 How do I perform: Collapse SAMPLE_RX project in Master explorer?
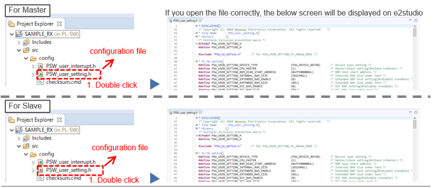point(11,34)
